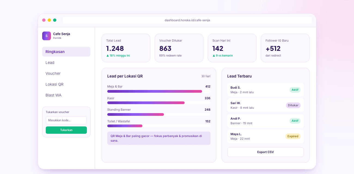Open Blast WA from sidebar
Viewport: 354px width, 174px height.
[x=66, y=95]
